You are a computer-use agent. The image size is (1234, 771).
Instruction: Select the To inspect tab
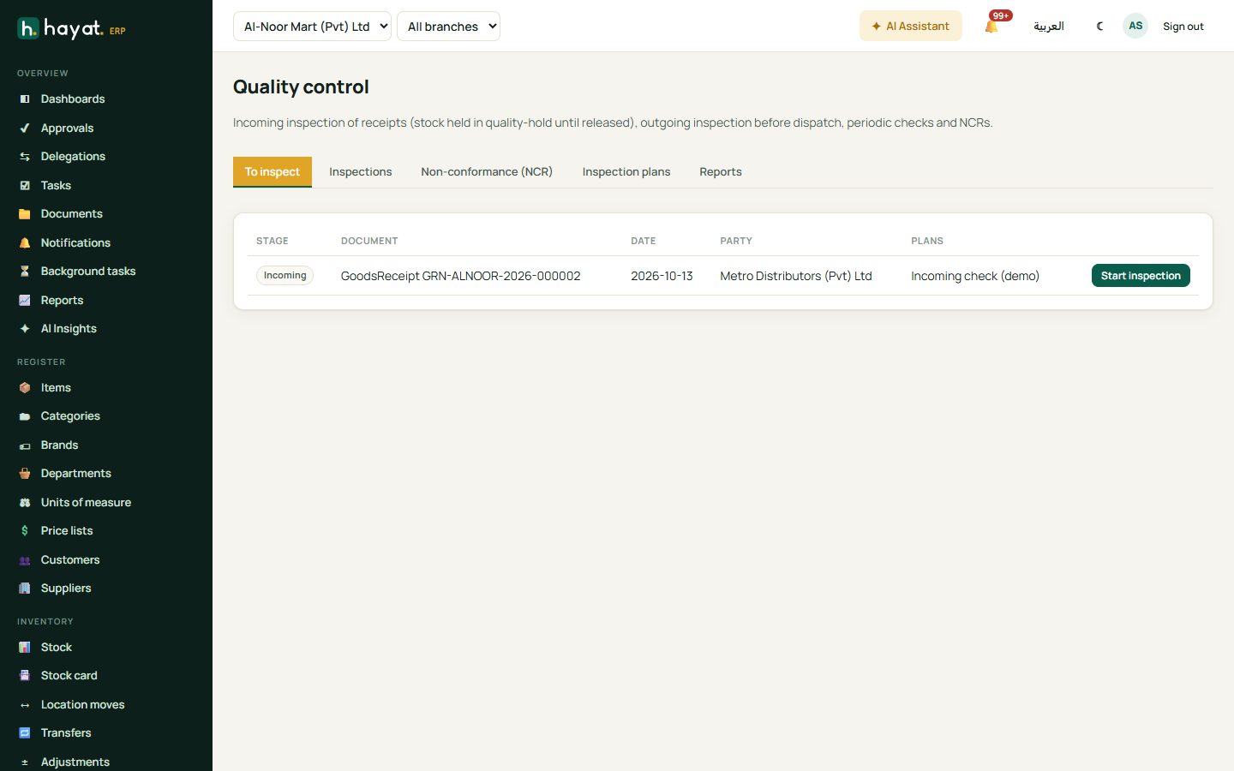point(273,171)
